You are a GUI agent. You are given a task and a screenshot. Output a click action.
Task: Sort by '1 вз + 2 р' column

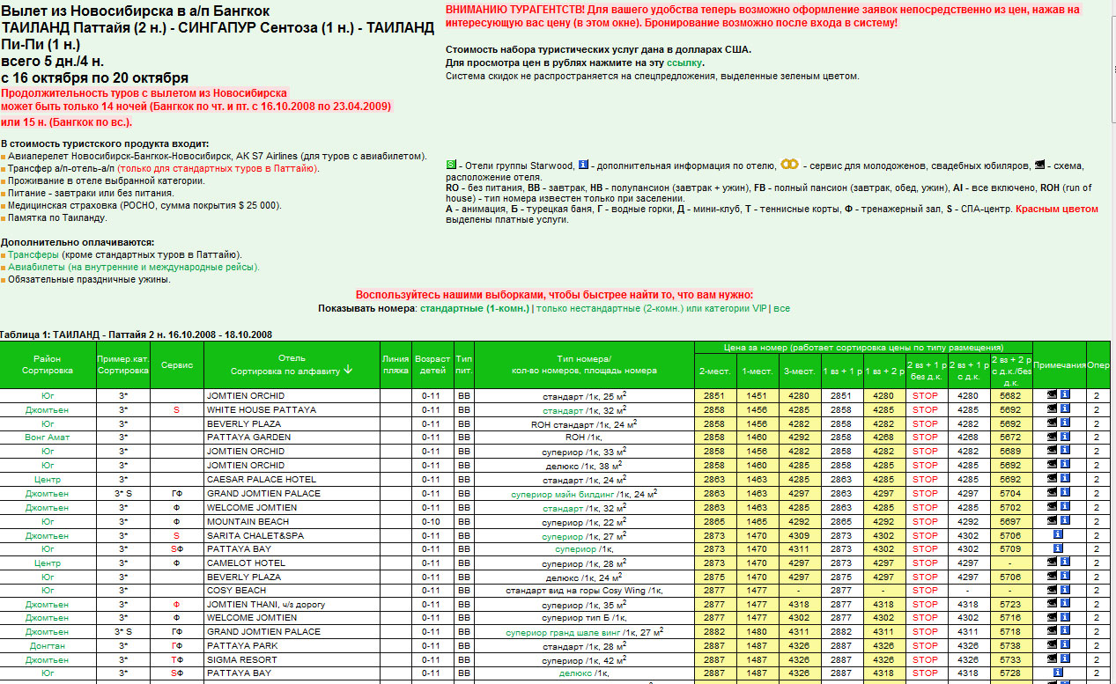click(x=883, y=371)
